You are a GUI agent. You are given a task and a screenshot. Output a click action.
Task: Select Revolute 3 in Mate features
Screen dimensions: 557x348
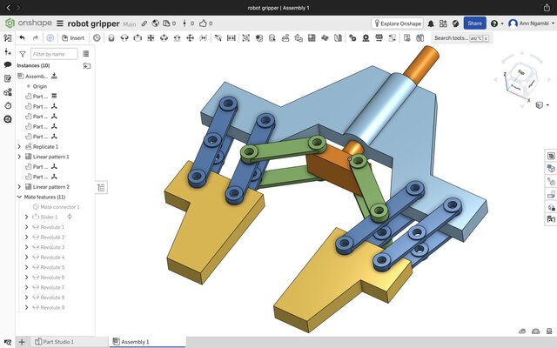click(52, 247)
